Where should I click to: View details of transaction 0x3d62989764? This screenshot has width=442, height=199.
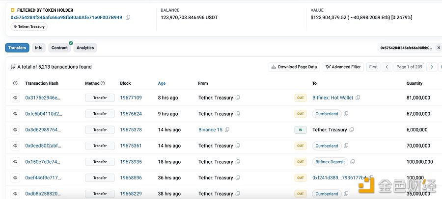pyautogui.click(x=15, y=130)
